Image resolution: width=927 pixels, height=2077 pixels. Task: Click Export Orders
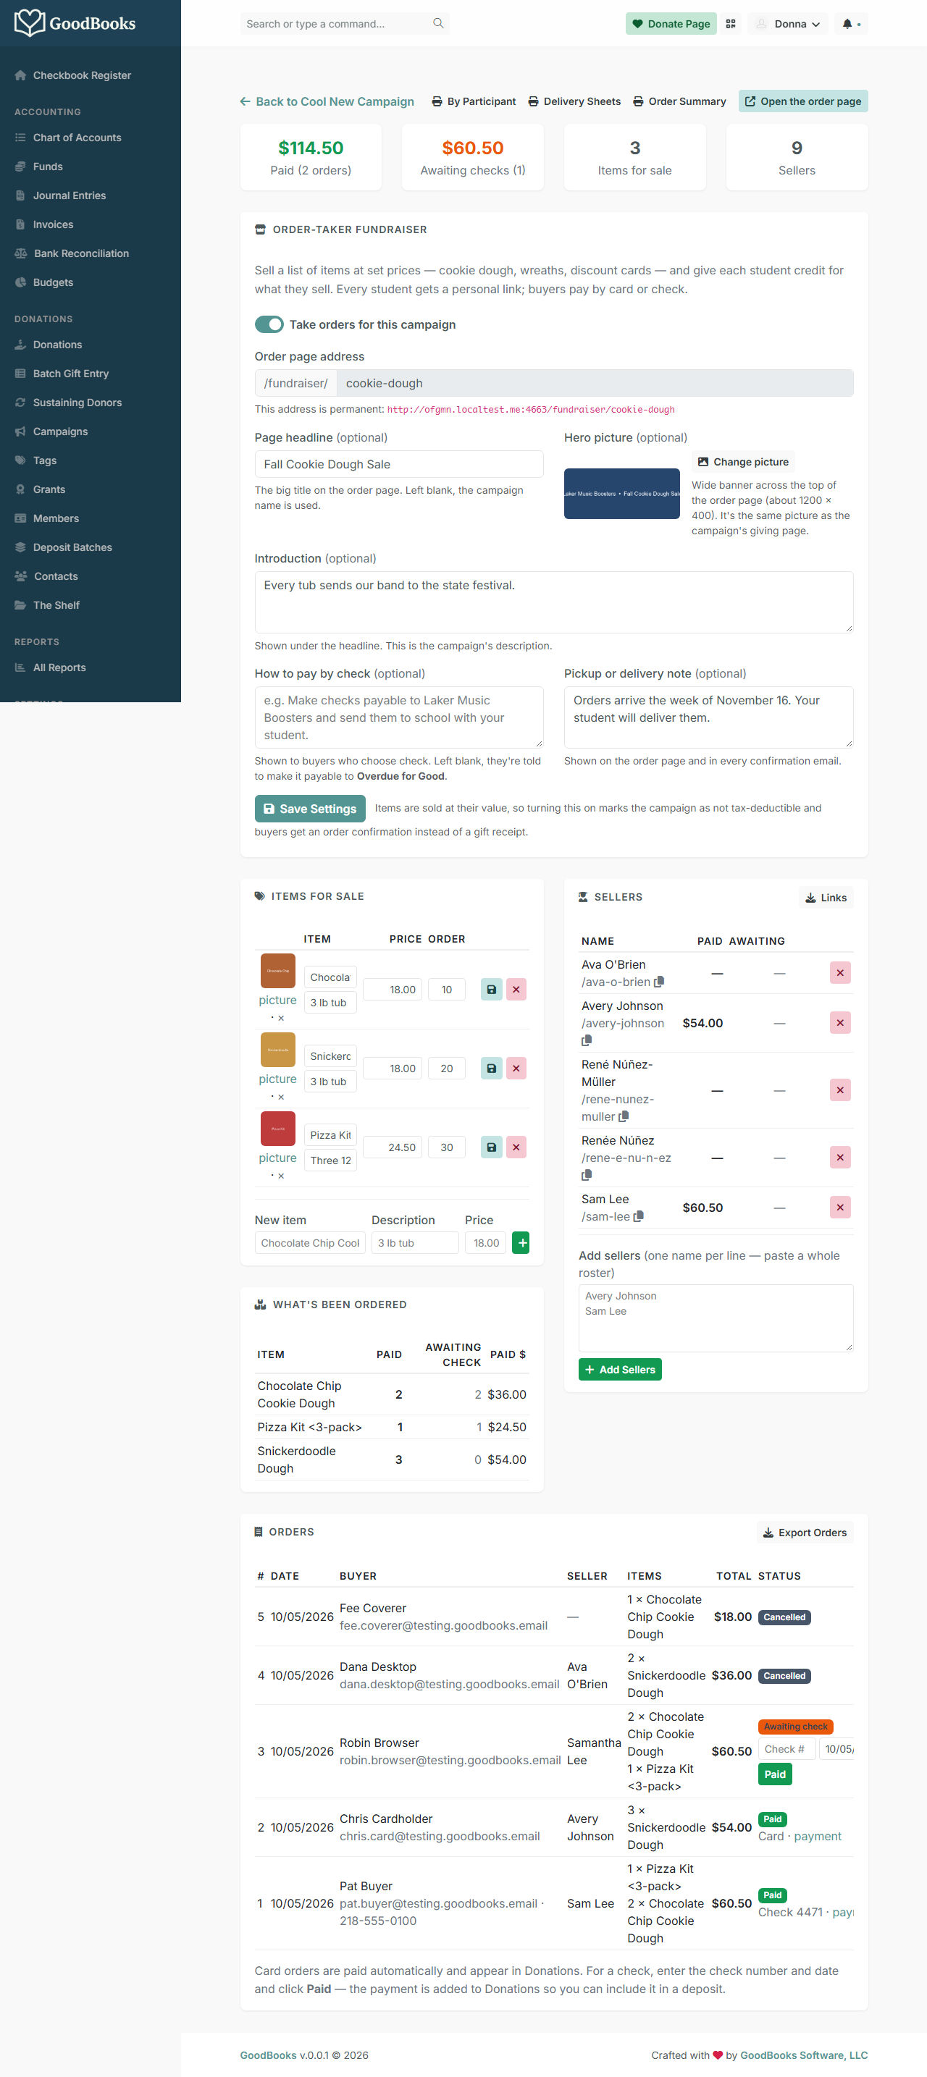pyautogui.click(x=805, y=1533)
